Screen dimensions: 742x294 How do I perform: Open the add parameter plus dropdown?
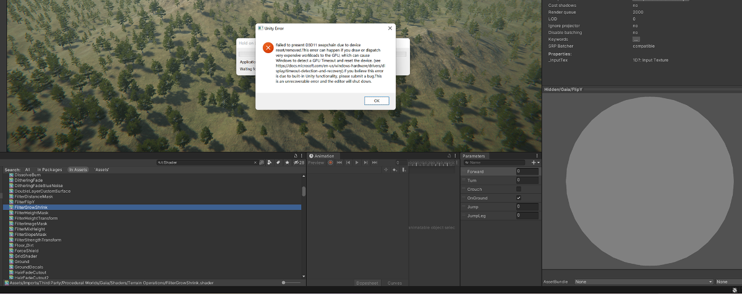point(535,162)
